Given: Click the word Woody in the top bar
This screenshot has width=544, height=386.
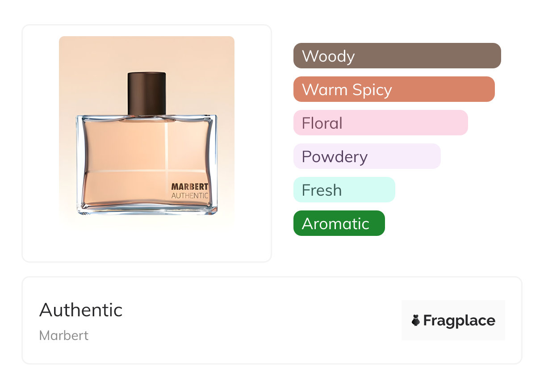Looking at the screenshot, I should click(328, 56).
